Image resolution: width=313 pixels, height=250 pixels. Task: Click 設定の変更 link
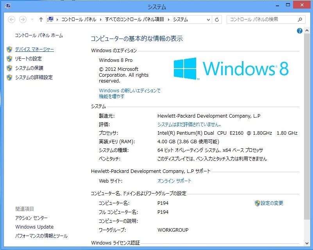(x=272, y=203)
